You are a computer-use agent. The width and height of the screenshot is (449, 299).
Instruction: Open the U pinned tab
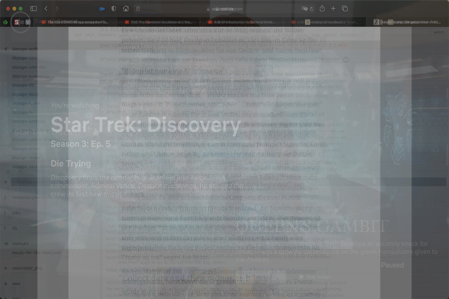(x=27, y=22)
